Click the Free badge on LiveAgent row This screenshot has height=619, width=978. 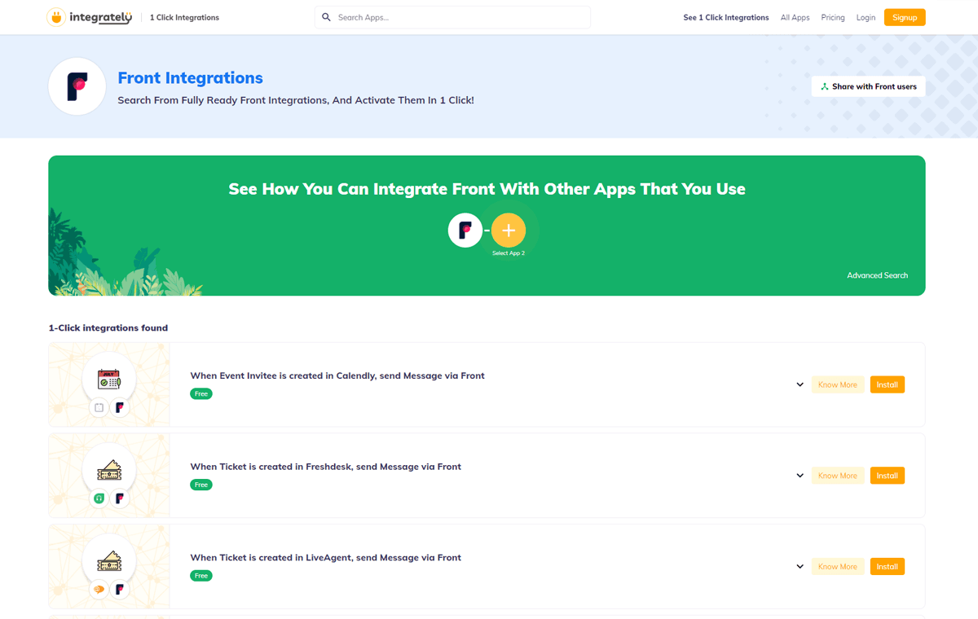pos(201,576)
